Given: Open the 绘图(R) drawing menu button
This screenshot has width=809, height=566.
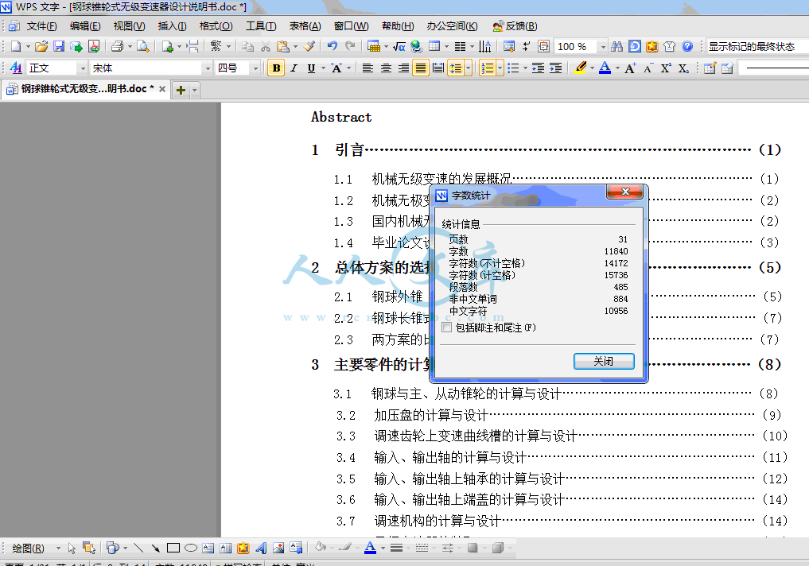Looking at the screenshot, I should tap(28, 548).
